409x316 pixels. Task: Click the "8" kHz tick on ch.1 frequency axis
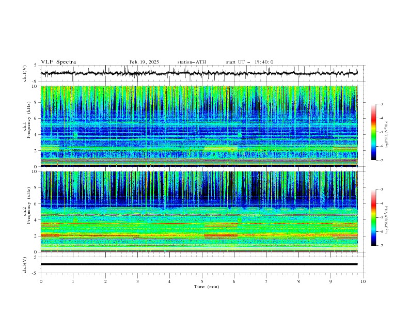(x=37, y=102)
